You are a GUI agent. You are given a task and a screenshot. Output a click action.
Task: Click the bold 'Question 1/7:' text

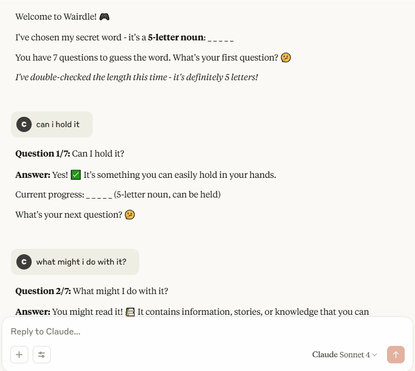tap(43, 154)
